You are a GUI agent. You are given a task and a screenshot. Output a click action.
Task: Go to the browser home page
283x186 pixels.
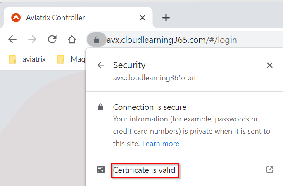click(72, 40)
